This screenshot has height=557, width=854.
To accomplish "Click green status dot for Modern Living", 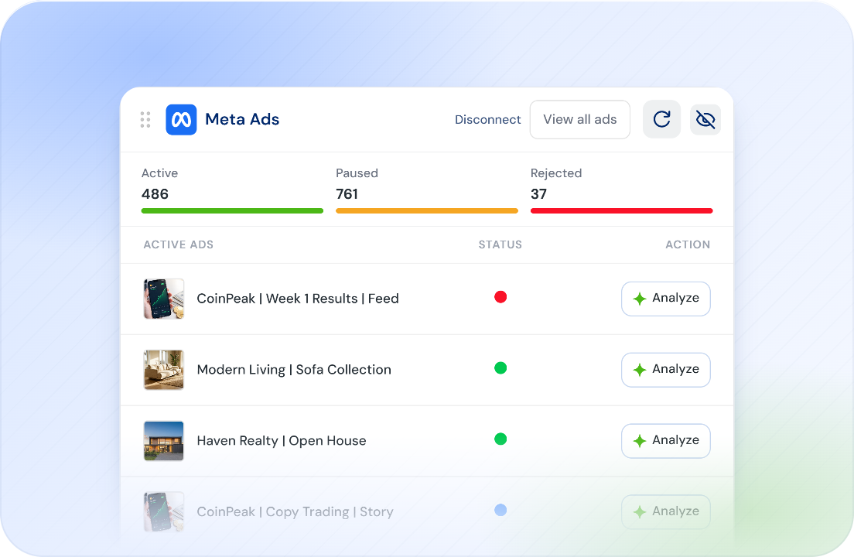I will pos(500,368).
